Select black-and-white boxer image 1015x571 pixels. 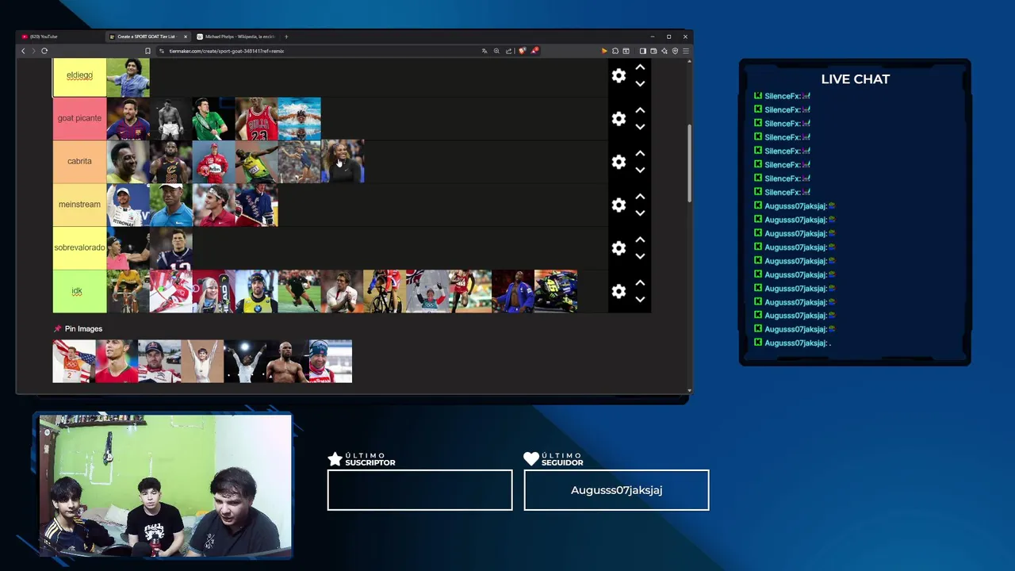[x=170, y=118]
